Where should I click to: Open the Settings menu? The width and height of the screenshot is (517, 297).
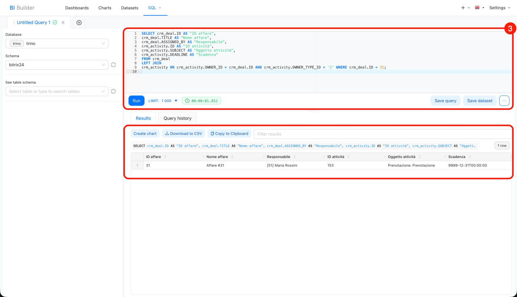(499, 8)
